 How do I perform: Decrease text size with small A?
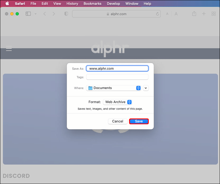pos(167,14)
